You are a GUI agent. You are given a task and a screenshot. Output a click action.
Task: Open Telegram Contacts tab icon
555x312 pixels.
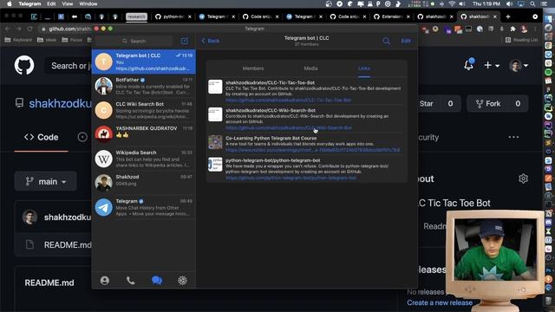coord(105,281)
